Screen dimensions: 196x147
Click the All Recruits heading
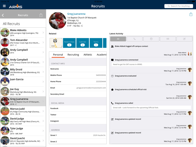11,24
